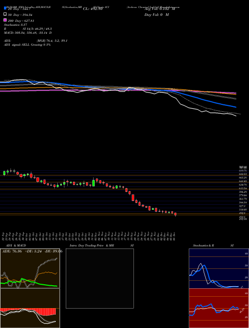Click the 682.53 price axis label

(x=243, y=174)
